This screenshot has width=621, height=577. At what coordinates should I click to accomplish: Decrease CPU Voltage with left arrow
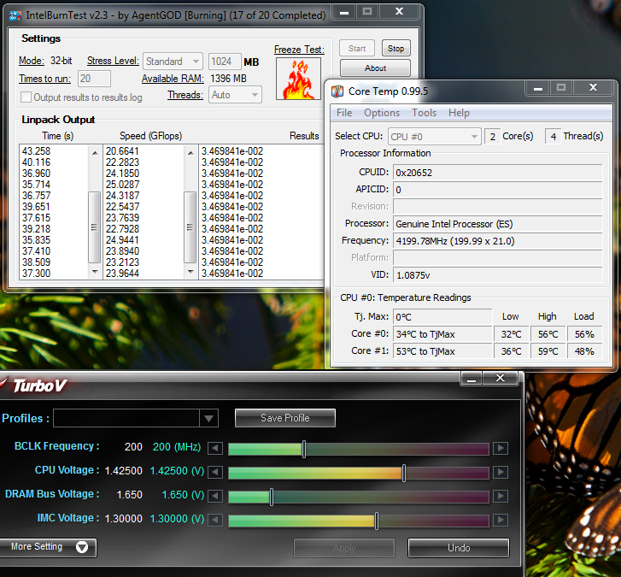[215, 472]
